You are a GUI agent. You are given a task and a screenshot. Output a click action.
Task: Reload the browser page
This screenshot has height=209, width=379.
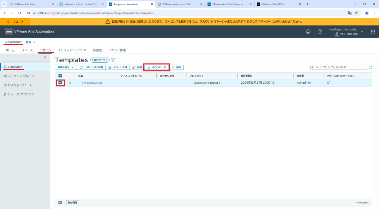coord(20,13)
